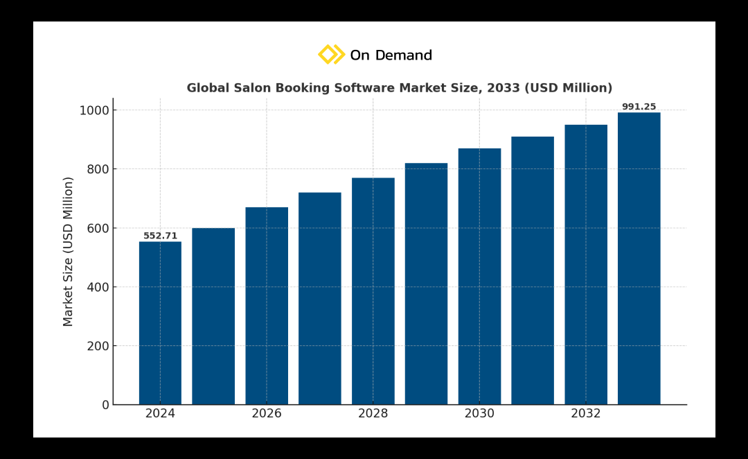The height and width of the screenshot is (459, 748).
Task: Click the bar above the 2032 label
Action: coord(586,264)
